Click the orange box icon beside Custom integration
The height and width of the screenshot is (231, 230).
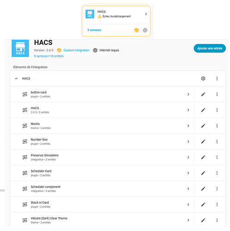pyautogui.click(x=59, y=50)
